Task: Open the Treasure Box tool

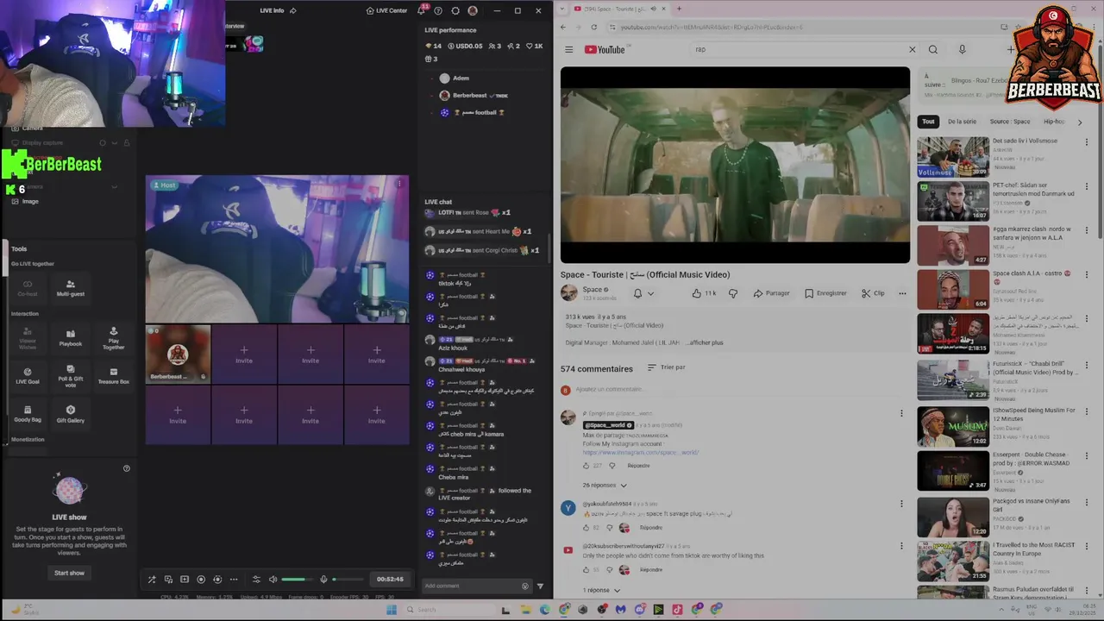Action: [x=113, y=376]
